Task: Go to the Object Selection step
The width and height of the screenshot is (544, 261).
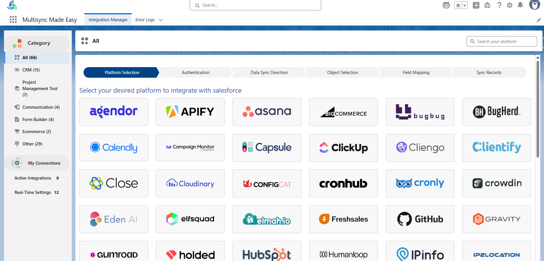Action: point(342,73)
